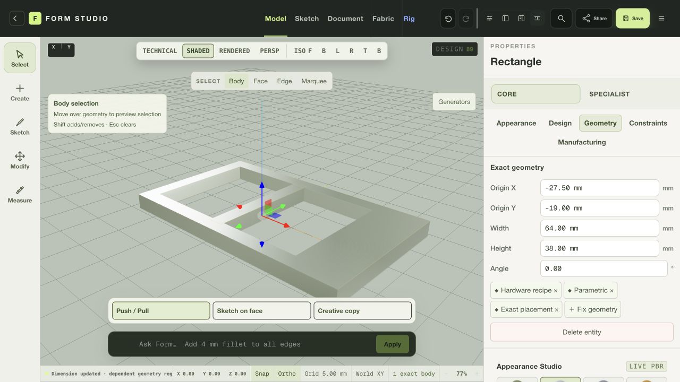This screenshot has height=382, width=680.
Task: Click the Share button
Action: (594, 19)
